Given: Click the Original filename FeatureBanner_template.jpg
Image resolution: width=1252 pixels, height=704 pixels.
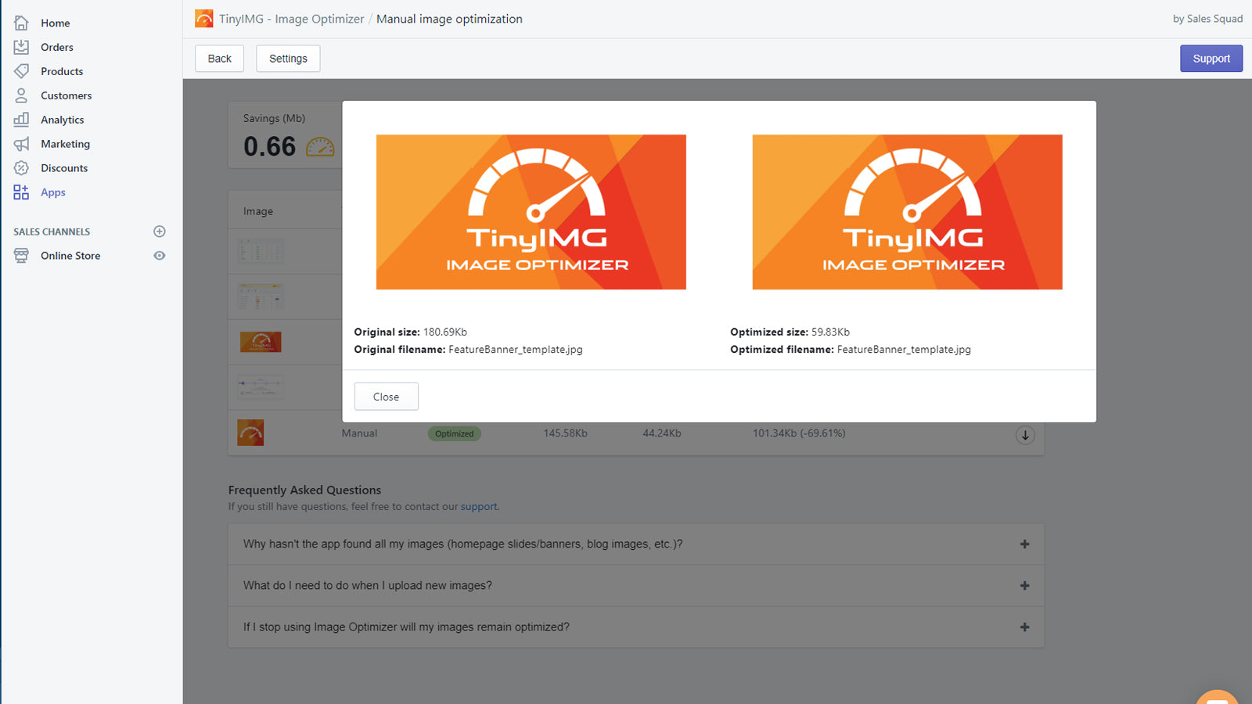Looking at the screenshot, I should [468, 350].
